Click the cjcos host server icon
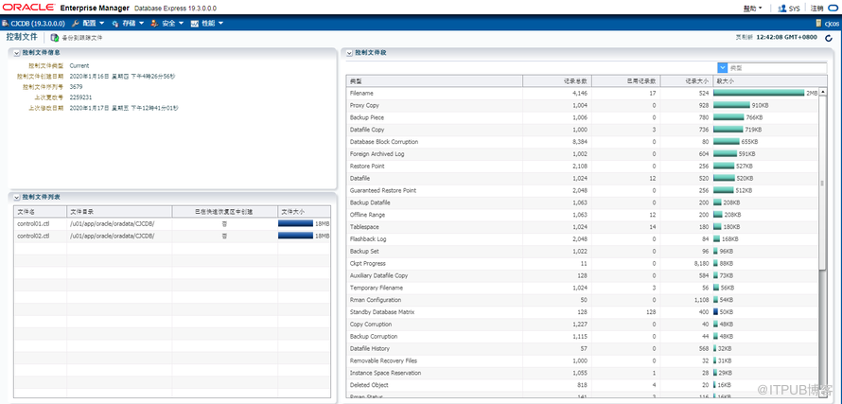Screen dimensions: 842x404 (x=818, y=23)
